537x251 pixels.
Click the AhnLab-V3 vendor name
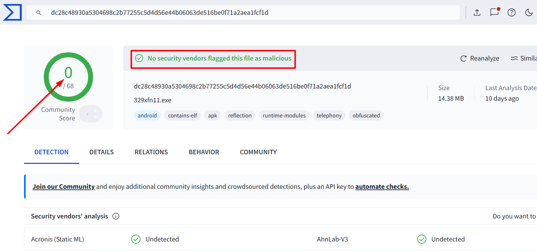(x=332, y=239)
